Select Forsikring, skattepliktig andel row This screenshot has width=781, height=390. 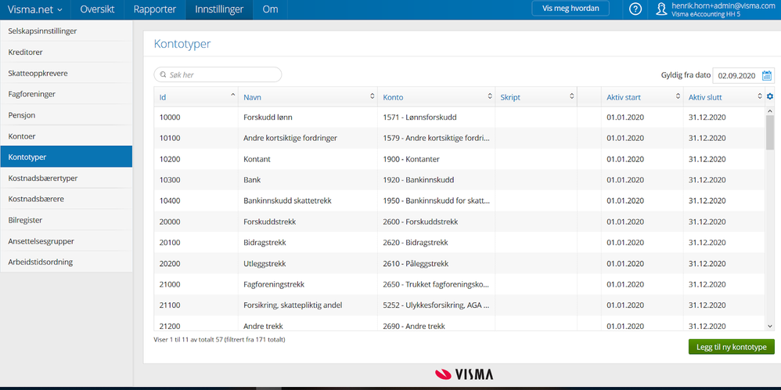point(459,305)
